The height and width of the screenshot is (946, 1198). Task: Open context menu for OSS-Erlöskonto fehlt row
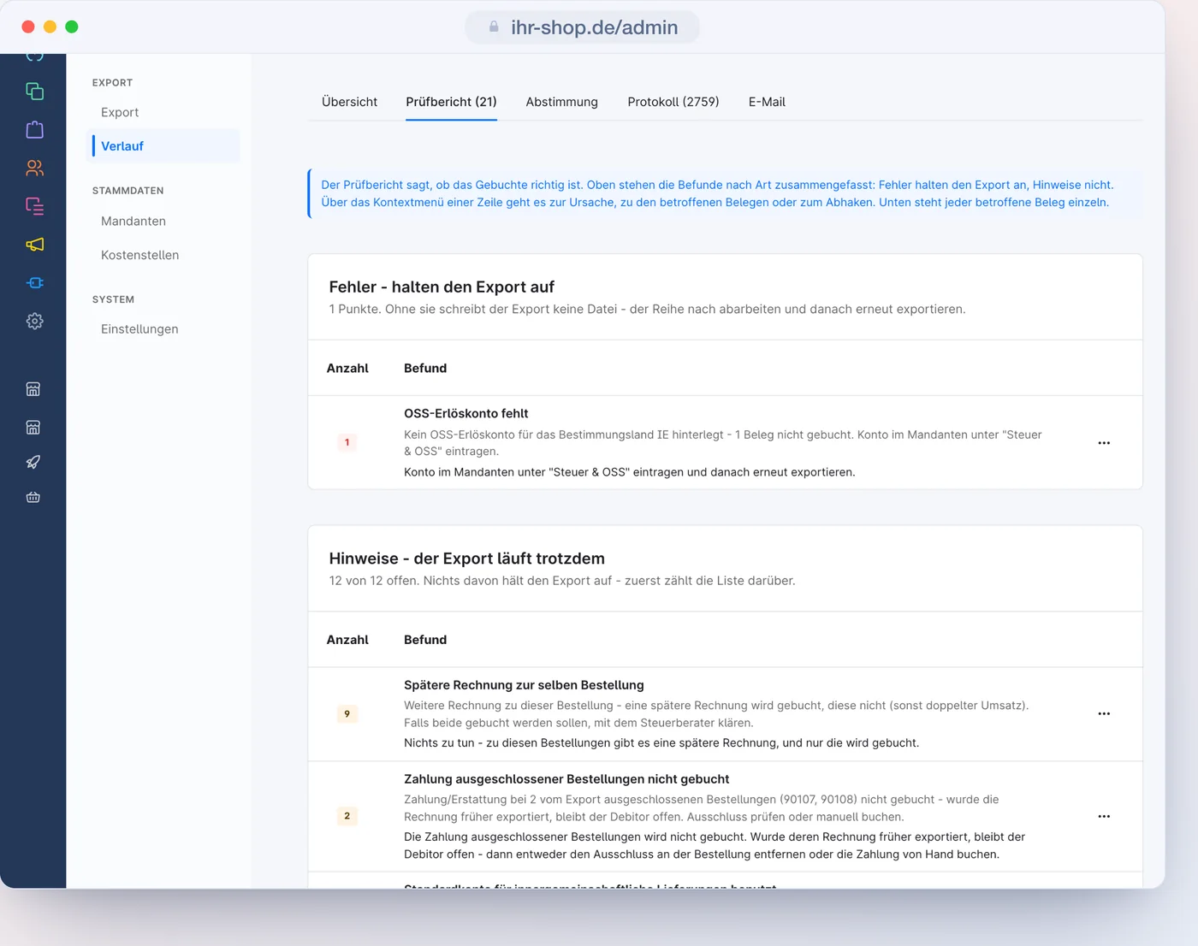pyautogui.click(x=1104, y=443)
